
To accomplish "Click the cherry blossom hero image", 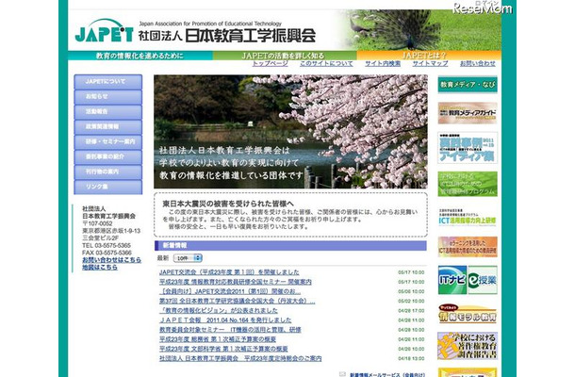I will click(290, 132).
